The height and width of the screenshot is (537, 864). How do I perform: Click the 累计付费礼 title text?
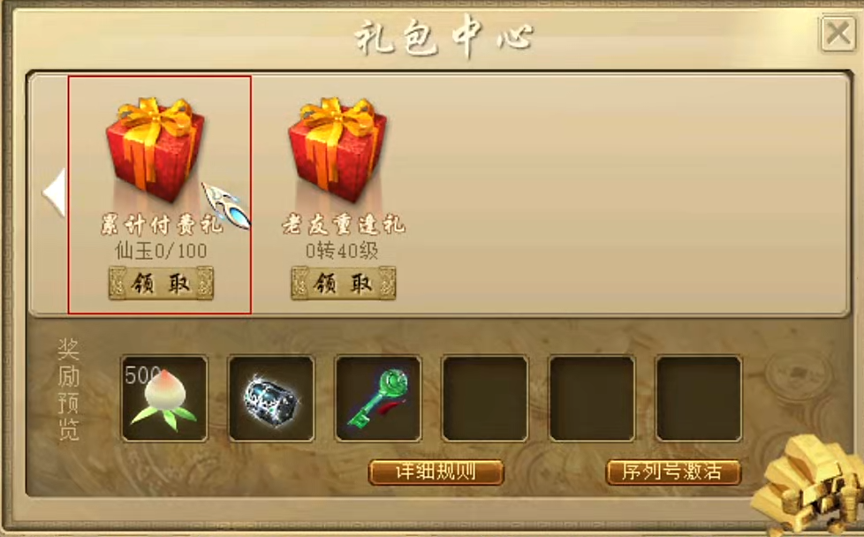pos(161,224)
